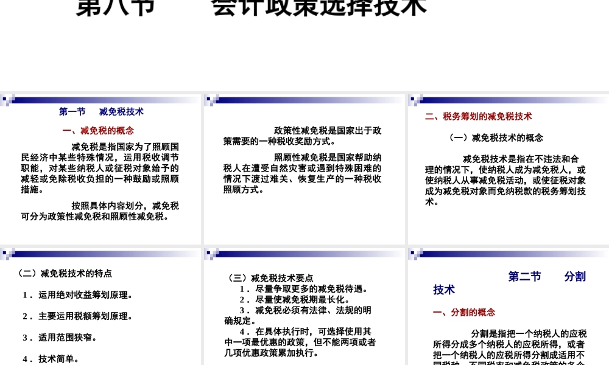Click the heading 第一节 减免税技术
The image size is (609, 365).
point(101,111)
